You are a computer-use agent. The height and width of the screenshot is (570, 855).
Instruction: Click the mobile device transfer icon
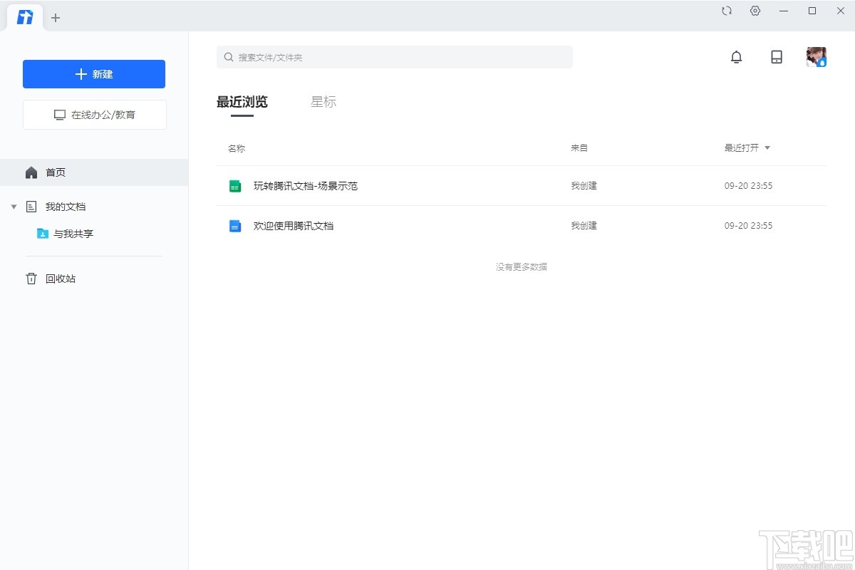tap(776, 57)
